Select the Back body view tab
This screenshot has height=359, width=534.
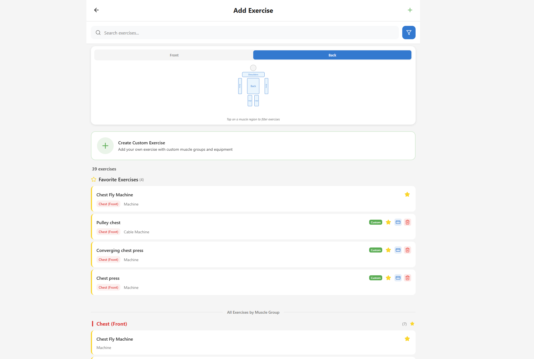coord(332,55)
